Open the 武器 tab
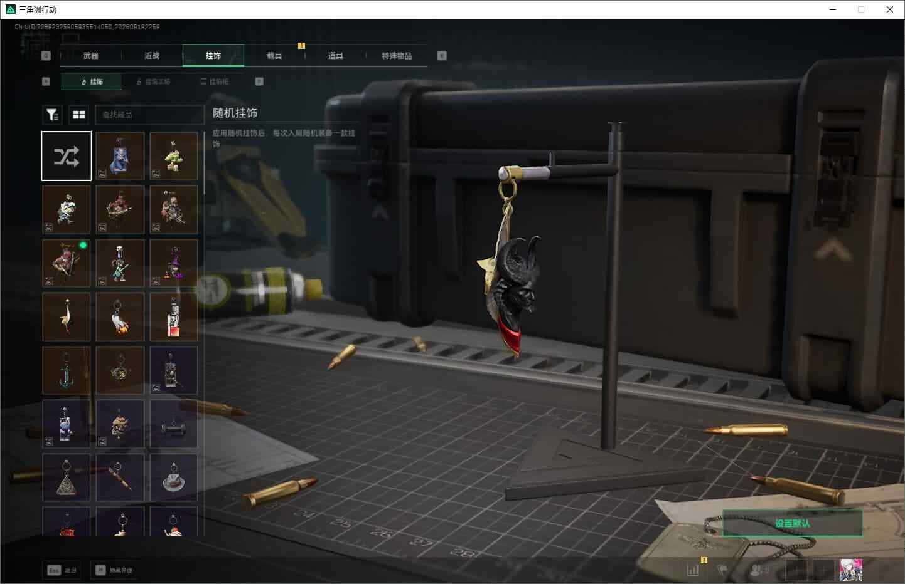 pos(91,56)
